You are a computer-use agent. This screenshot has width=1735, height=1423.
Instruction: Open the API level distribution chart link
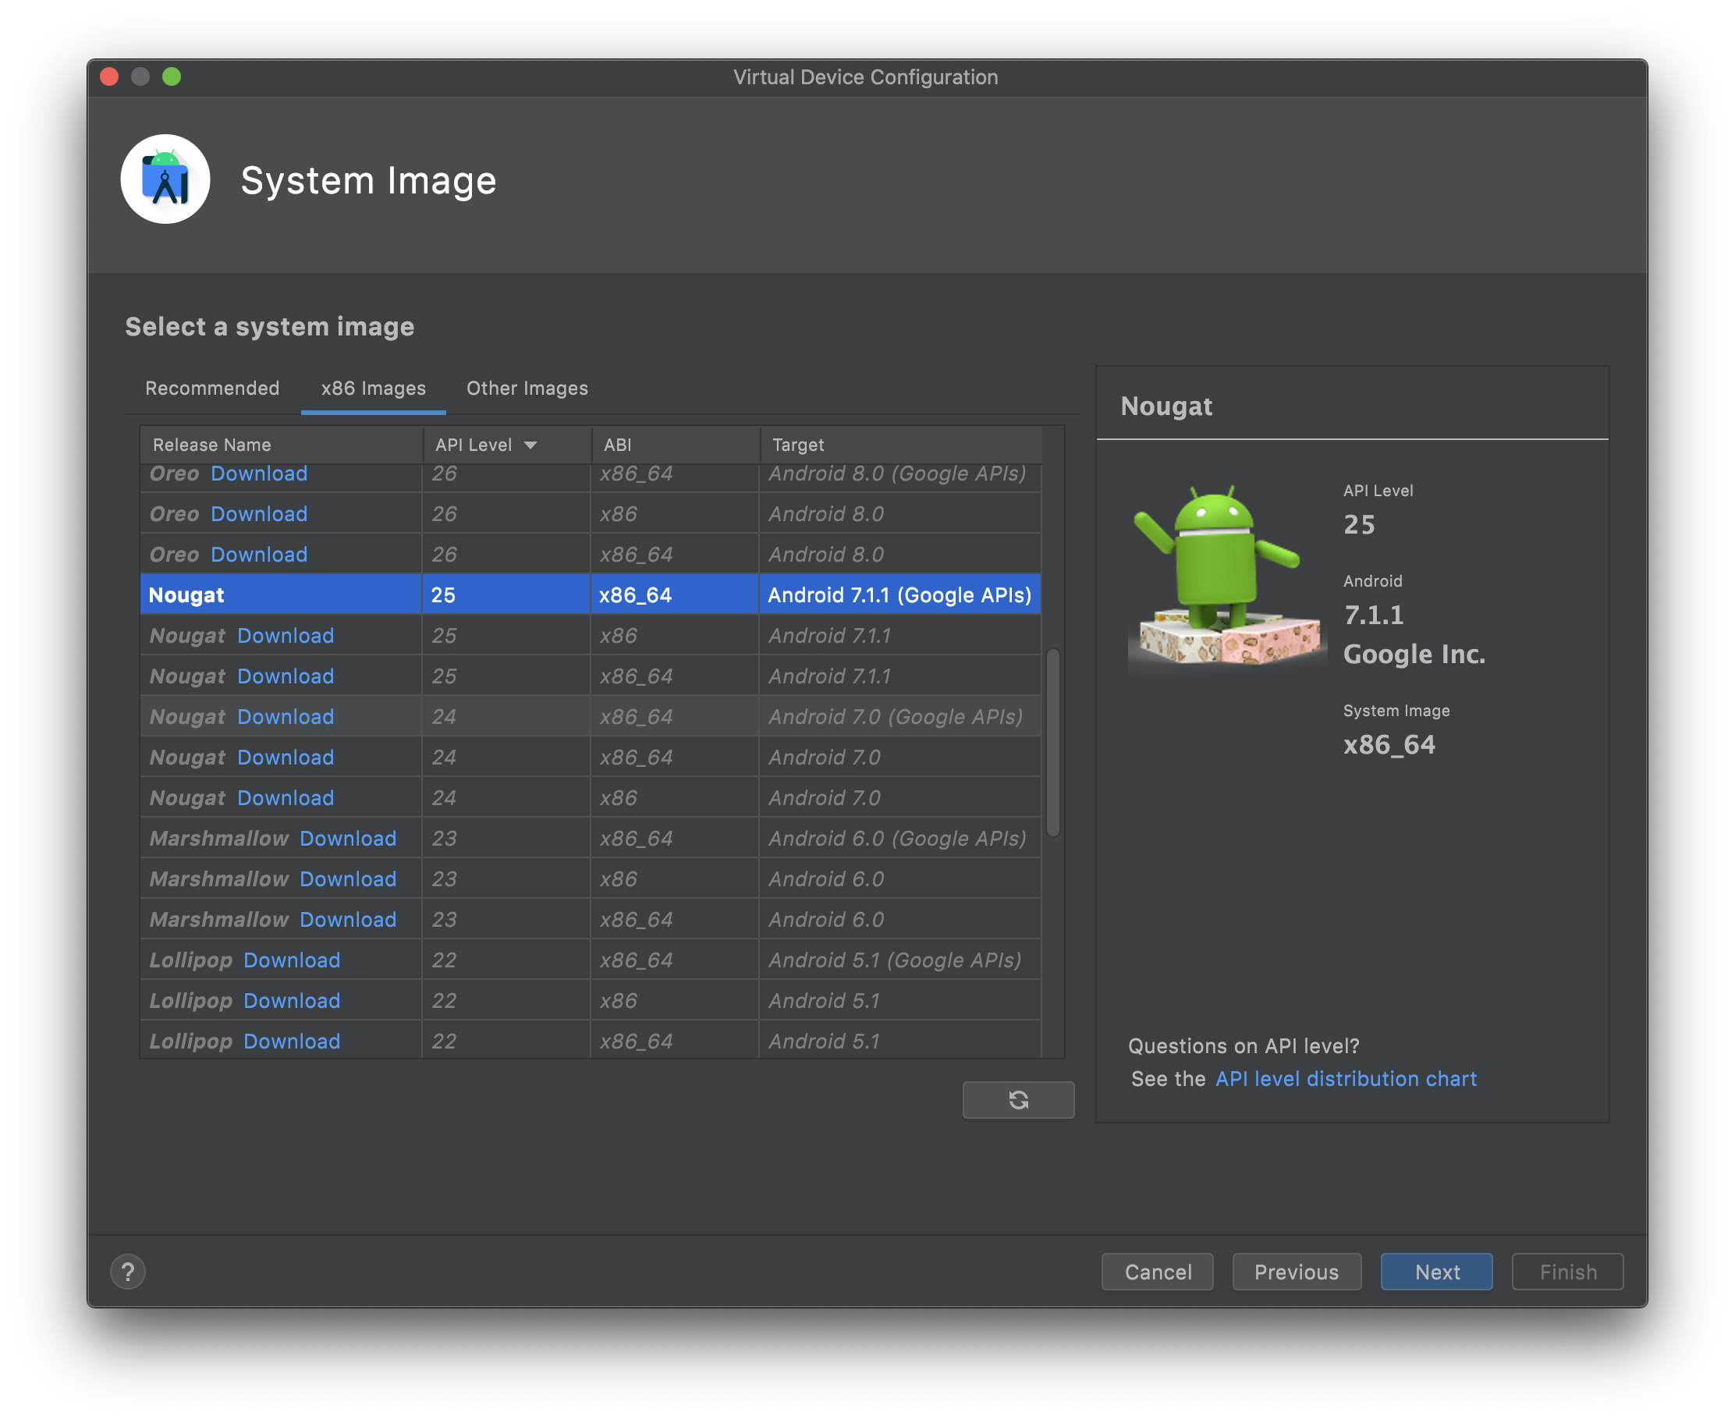[x=1346, y=1079]
